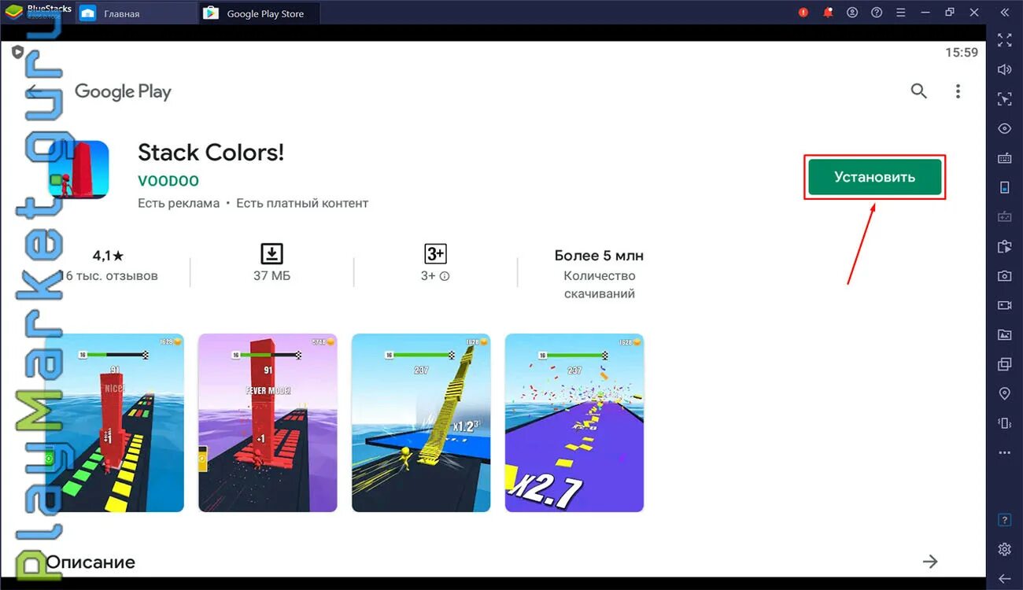Click the Более 5 млн downloads text
Viewport: 1023px width, 590px height.
[599, 256]
